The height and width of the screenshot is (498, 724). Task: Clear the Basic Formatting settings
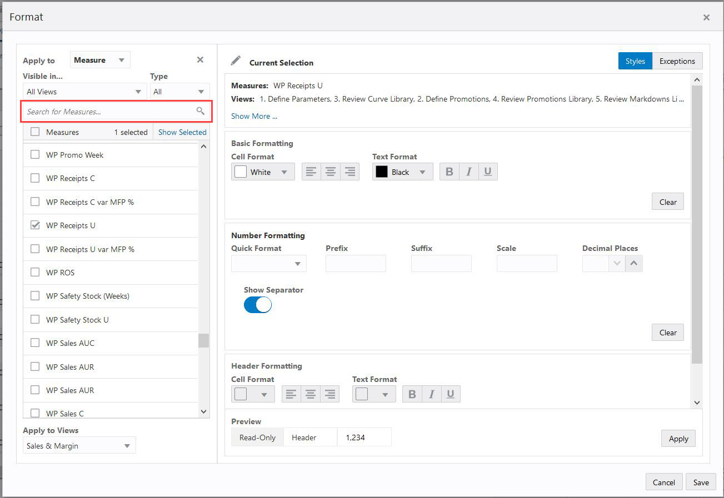(x=668, y=202)
